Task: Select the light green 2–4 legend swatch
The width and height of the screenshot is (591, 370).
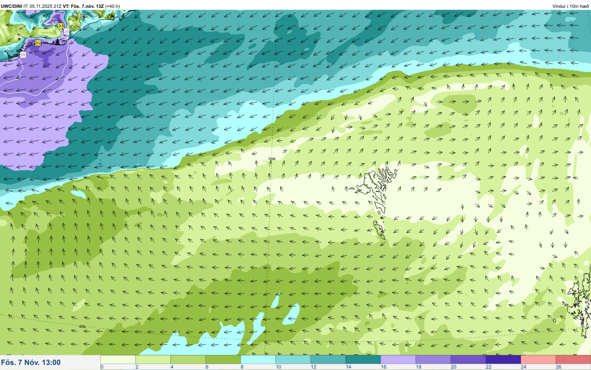Action: pyautogui.click(x=153, y=359)
